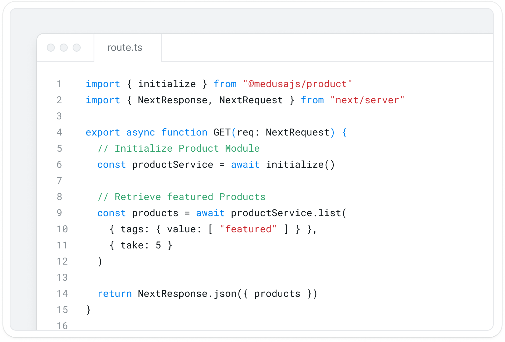Screen dimensions: 505x342
Task: Click line number 10 in the gutter
Action: (x=62, y=229)
